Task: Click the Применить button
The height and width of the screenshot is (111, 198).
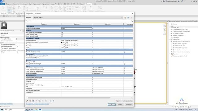Action: pyautogui.click(x=129, y=105)
